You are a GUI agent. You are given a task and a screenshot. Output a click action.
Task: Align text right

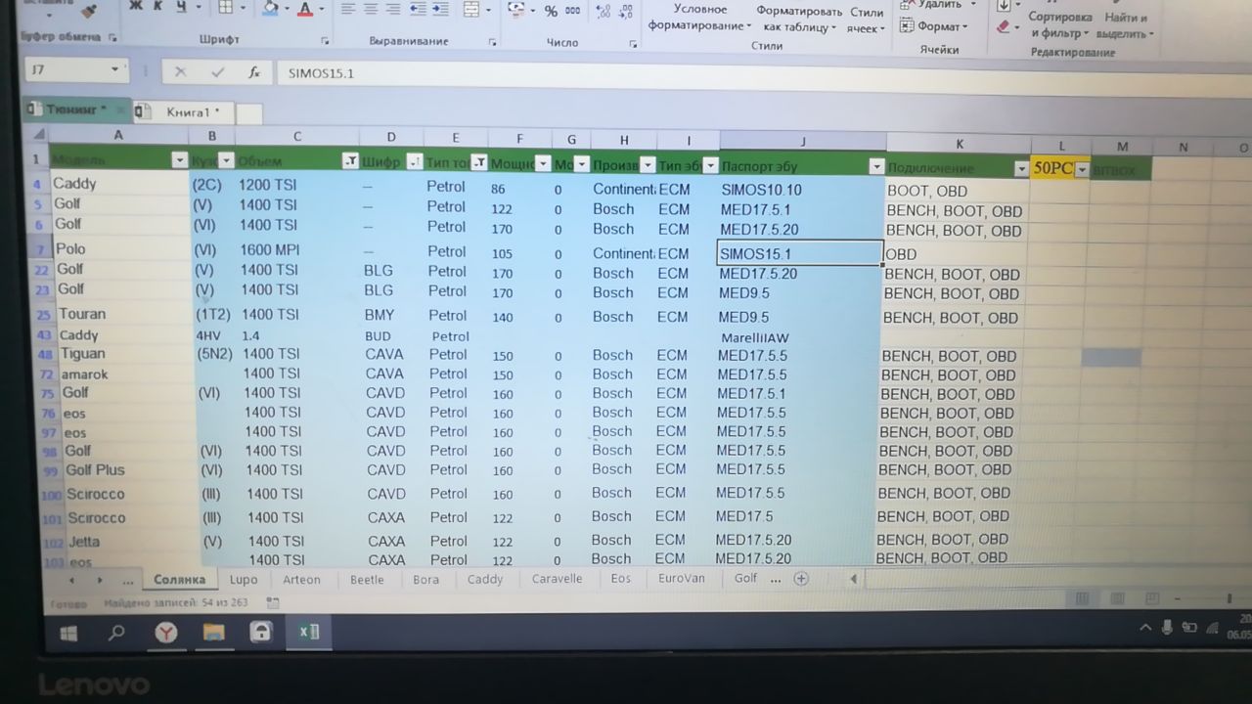click(x=393, y=9)
